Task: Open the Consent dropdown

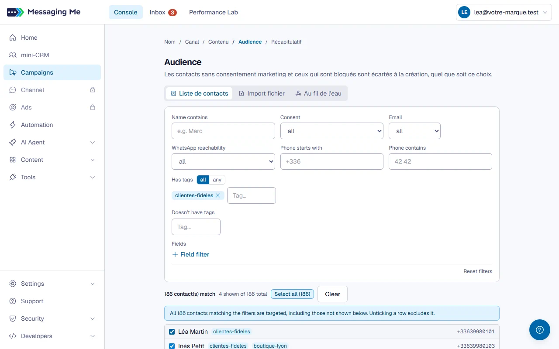Action: pos(332,131)
